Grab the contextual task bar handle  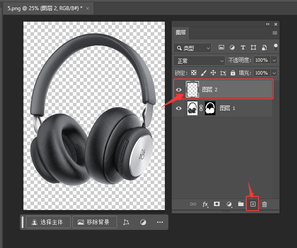pyautogui.click(x=23, y=222)
